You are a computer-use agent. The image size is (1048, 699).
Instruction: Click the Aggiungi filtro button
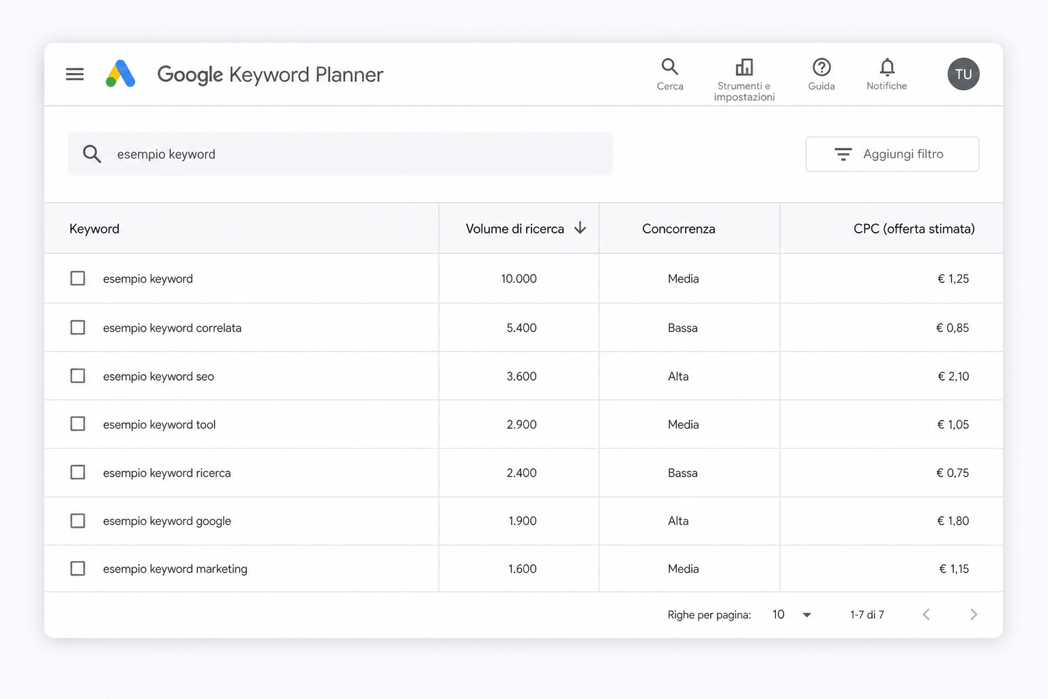892,154
